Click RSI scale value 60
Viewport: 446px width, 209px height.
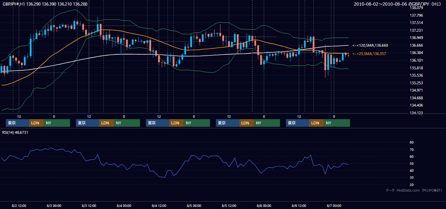(x=412, y=156)
